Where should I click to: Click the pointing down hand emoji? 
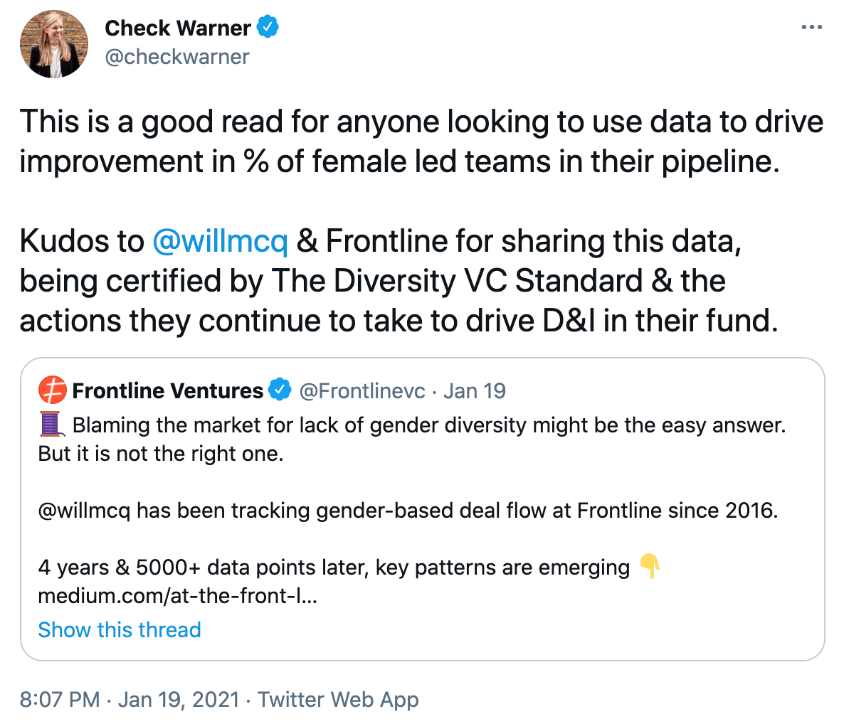point(650,566)
